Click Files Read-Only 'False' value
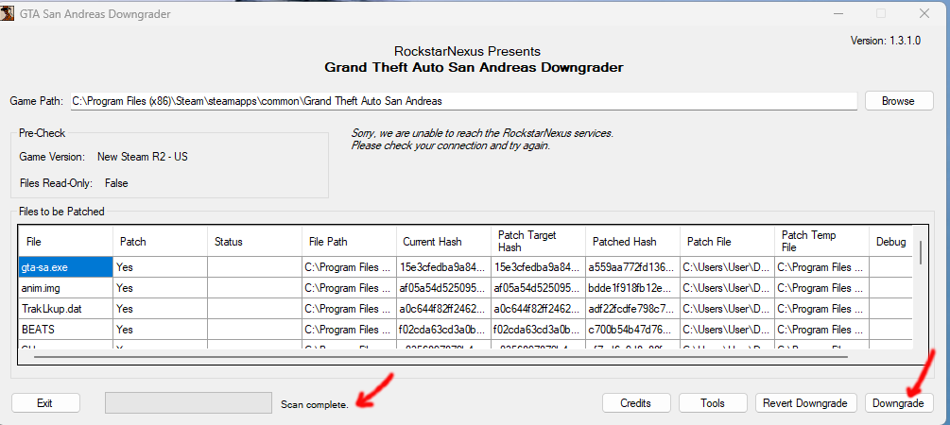 tap(116, 183)
